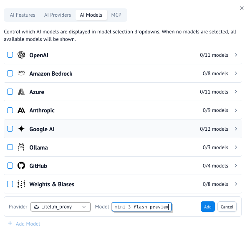Toggle the Anthropic checkbox

10,110
